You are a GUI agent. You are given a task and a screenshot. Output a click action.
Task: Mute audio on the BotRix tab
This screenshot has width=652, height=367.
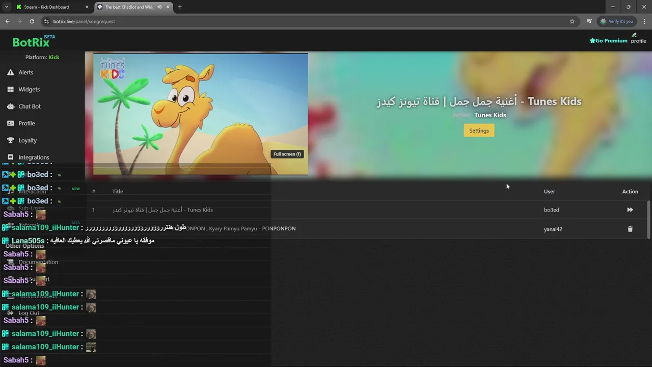(160, 7)
